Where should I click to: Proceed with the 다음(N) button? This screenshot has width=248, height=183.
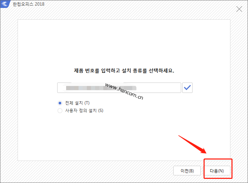217,171
